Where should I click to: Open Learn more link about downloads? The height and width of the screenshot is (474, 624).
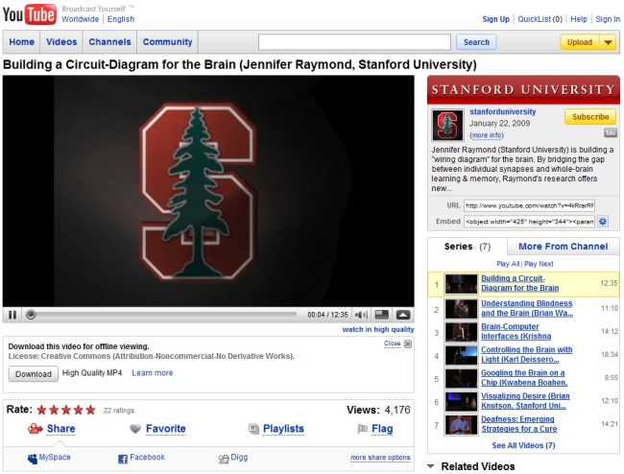click(153, 373)
